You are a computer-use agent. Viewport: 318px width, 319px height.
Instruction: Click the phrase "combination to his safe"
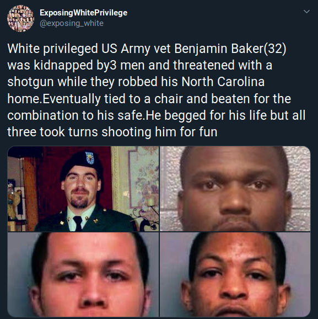[75, 115]
